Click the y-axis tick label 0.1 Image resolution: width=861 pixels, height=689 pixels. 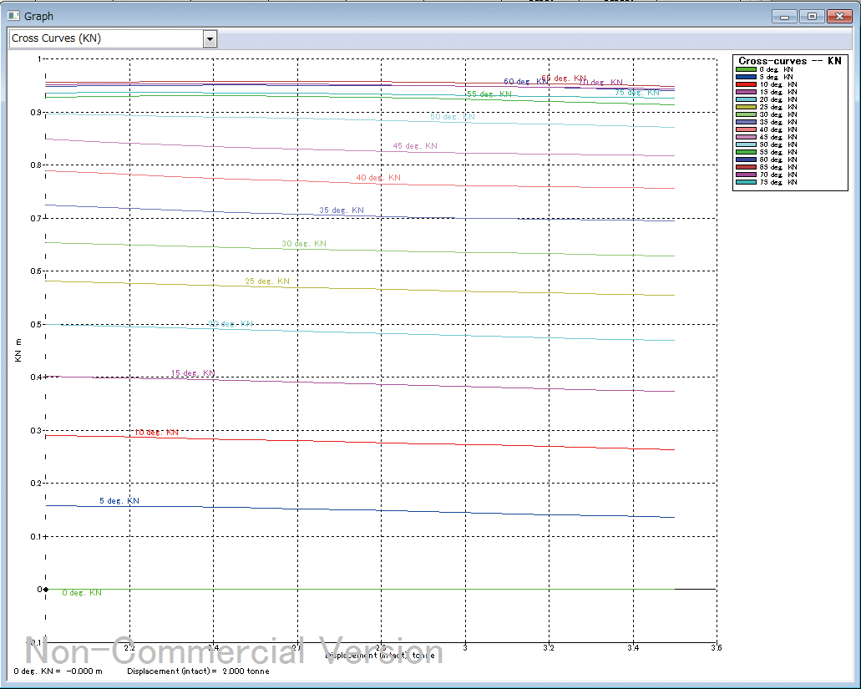click(36, 536)
